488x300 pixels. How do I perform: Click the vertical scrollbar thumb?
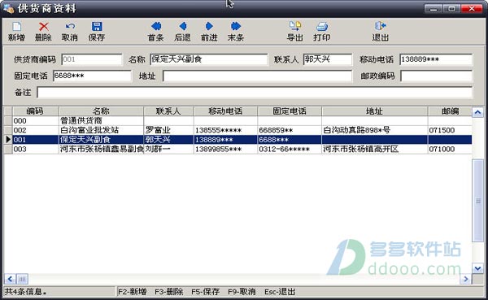[x=477, y=201]
